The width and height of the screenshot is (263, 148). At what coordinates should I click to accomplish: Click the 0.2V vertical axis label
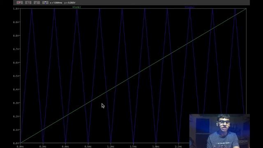pyautogui.click(x=16, y=116)
